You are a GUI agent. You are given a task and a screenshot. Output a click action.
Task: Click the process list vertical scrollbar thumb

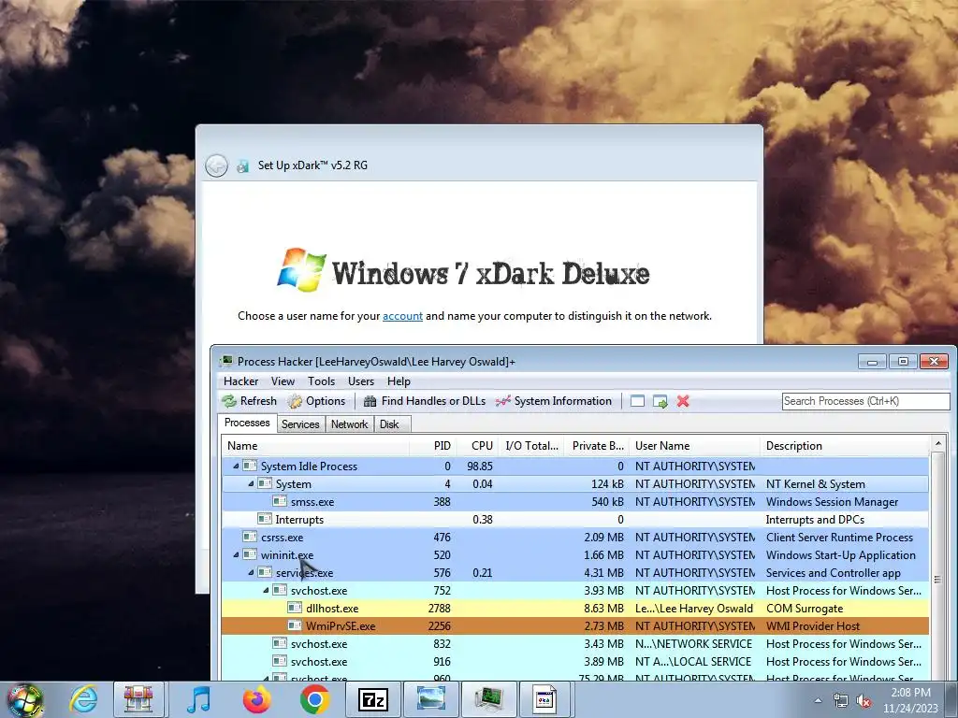tap(937, 579)
